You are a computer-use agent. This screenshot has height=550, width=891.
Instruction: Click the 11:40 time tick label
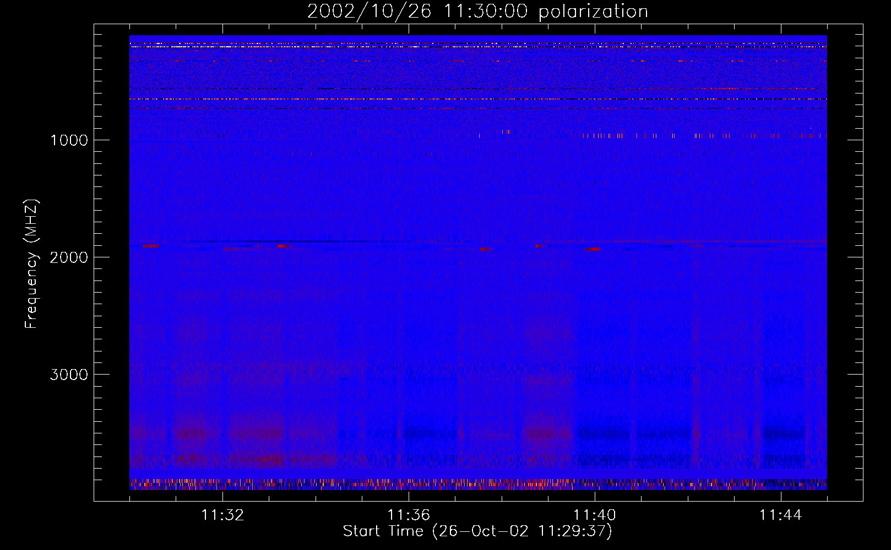point(595,515)
